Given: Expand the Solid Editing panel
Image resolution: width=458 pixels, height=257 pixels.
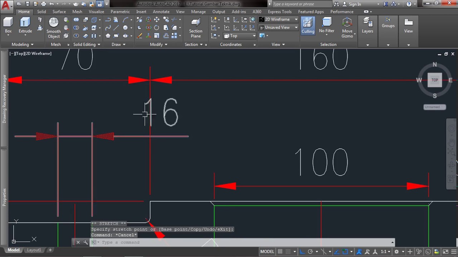Looking at the screenshot, I should 87,45.
